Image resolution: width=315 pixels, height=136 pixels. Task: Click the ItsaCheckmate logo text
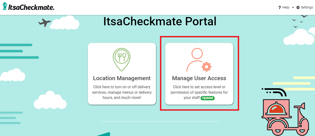point(31,7)
